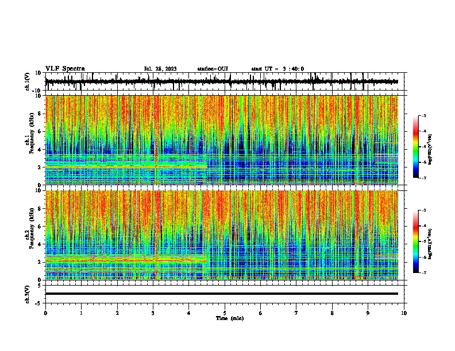Click the time axis tick label "2"
The height and width of the screenshot is (351, 455).
coord(117,313)
